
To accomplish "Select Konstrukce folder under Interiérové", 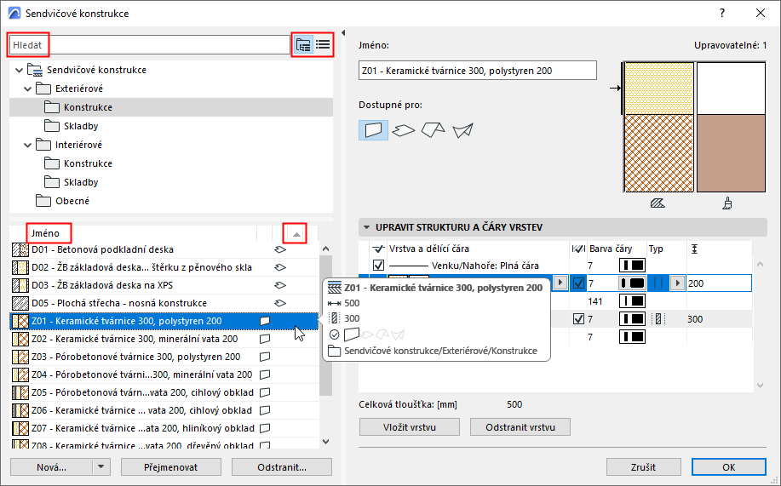I will (171, 163).
